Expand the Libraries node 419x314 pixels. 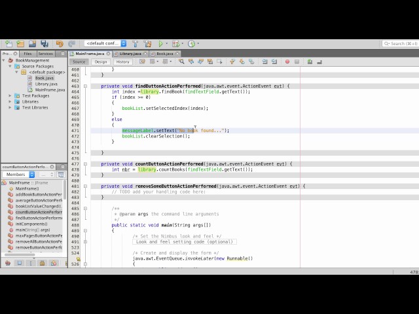point(10,101)
